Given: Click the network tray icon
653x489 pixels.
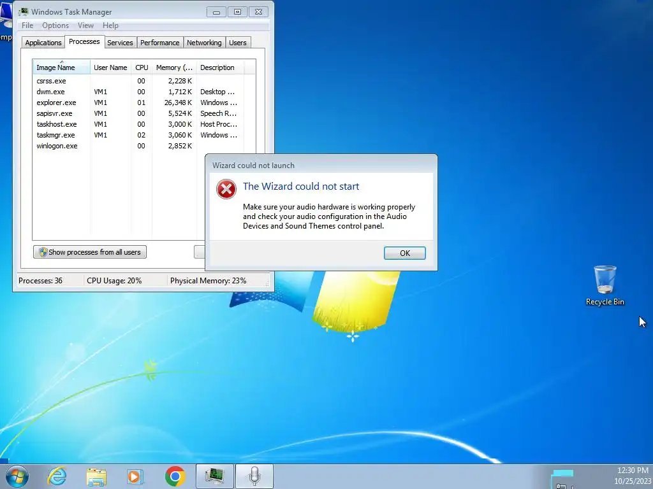Looking at the screenshot, I should pyautogui.click(x=561, y=486).
